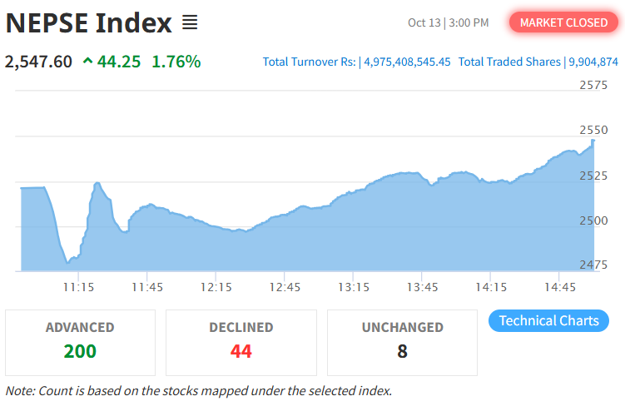This screenshot has width=625, height=411.
Task: Click the Total Turnover Rs label
Action: pyautogui.click(x=309, y=62)
